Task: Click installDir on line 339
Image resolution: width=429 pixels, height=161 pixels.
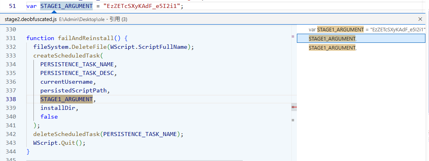Action: click(x=58, y=108)
